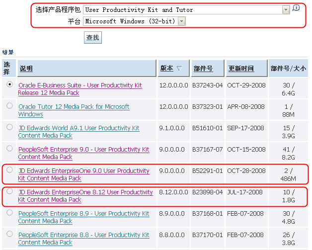This screenshot has height=250, width=312.
Task: Click part number cell B51610-01
Action: pyautogui.click(x=207, y=128)
